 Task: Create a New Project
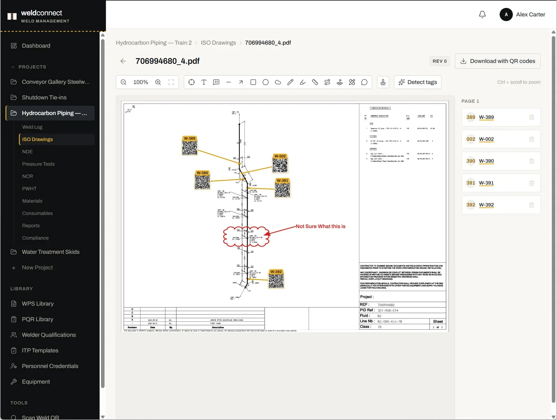click(50, 267)
